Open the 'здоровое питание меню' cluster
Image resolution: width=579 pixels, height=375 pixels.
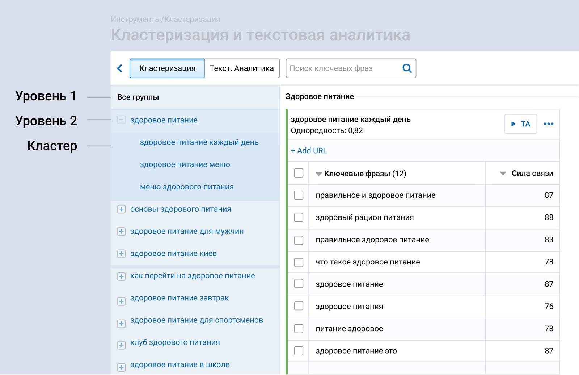click(x=185, y=165)
